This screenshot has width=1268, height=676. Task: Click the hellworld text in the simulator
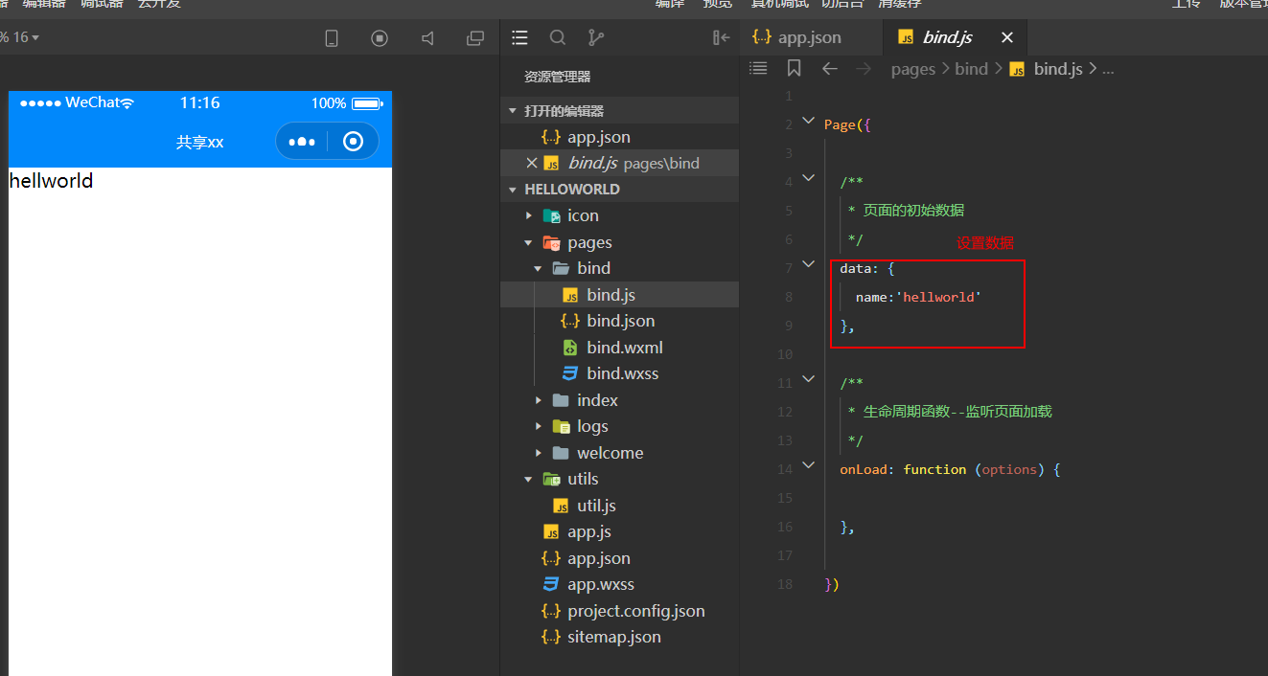tap(51, 180)
